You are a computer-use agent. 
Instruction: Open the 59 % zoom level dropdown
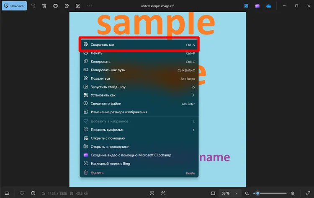pyautogui.click(x=230, y=193)
